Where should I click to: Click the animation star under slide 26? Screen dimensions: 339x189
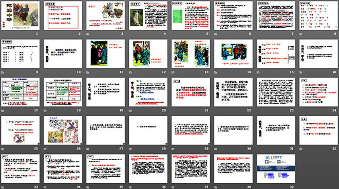[x=45, y=149]
